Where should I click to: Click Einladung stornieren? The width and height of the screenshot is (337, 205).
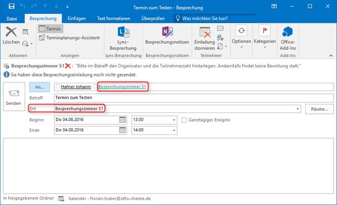pos(205,38)
